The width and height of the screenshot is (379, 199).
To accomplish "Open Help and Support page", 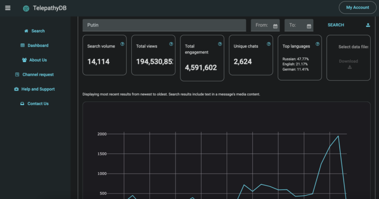I will tap(34, 89).
